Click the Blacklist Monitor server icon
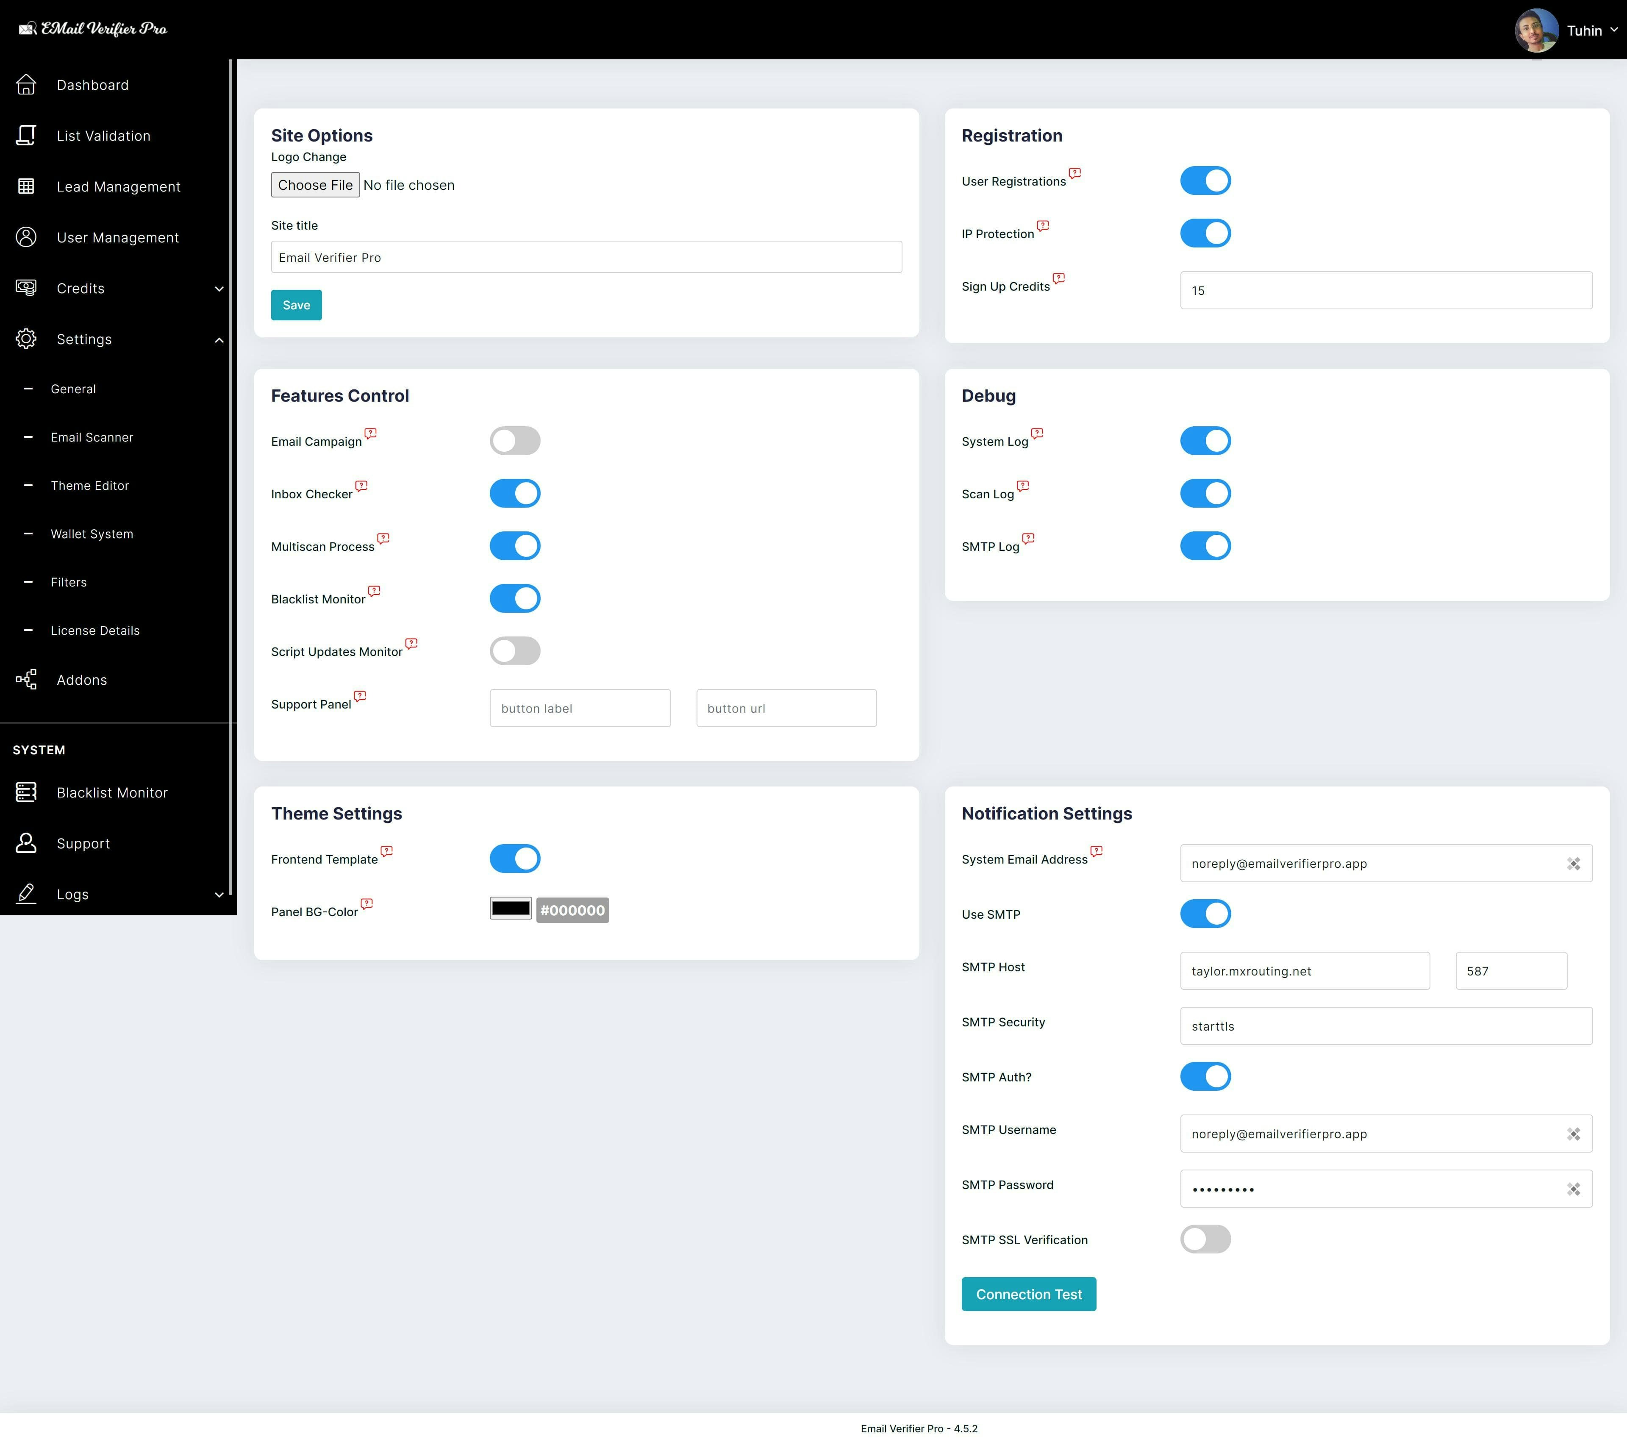This screenshot has height=1445, width=1627. coord(26,792)
